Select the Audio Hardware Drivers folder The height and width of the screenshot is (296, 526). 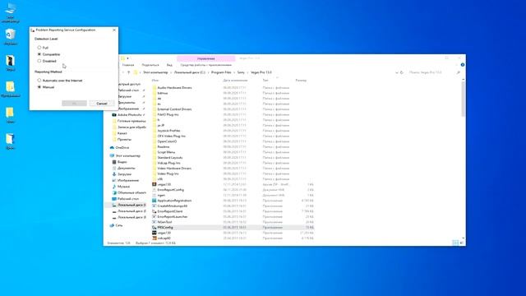[x=174, y=88]
